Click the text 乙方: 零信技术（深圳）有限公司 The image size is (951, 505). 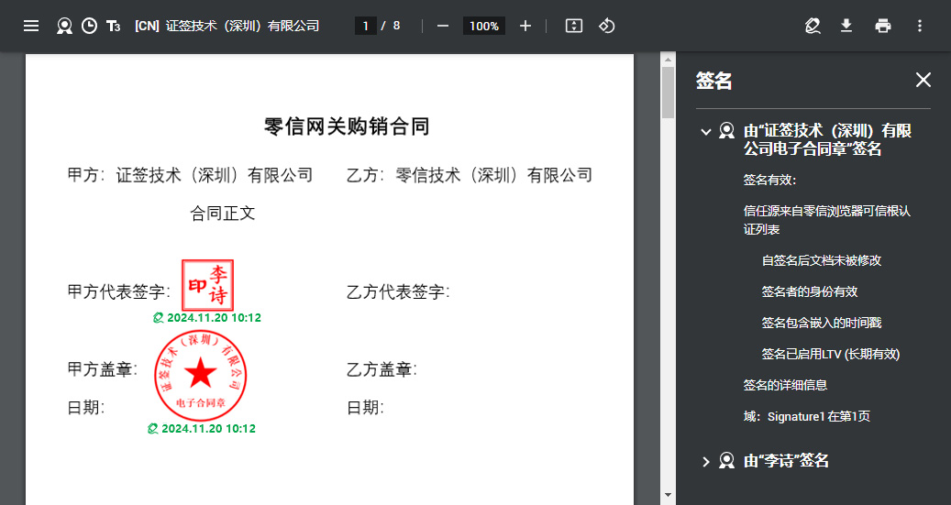tap(470, 176)
